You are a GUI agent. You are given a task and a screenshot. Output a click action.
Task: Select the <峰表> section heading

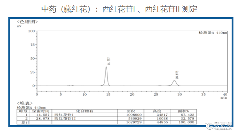(25, 103)
